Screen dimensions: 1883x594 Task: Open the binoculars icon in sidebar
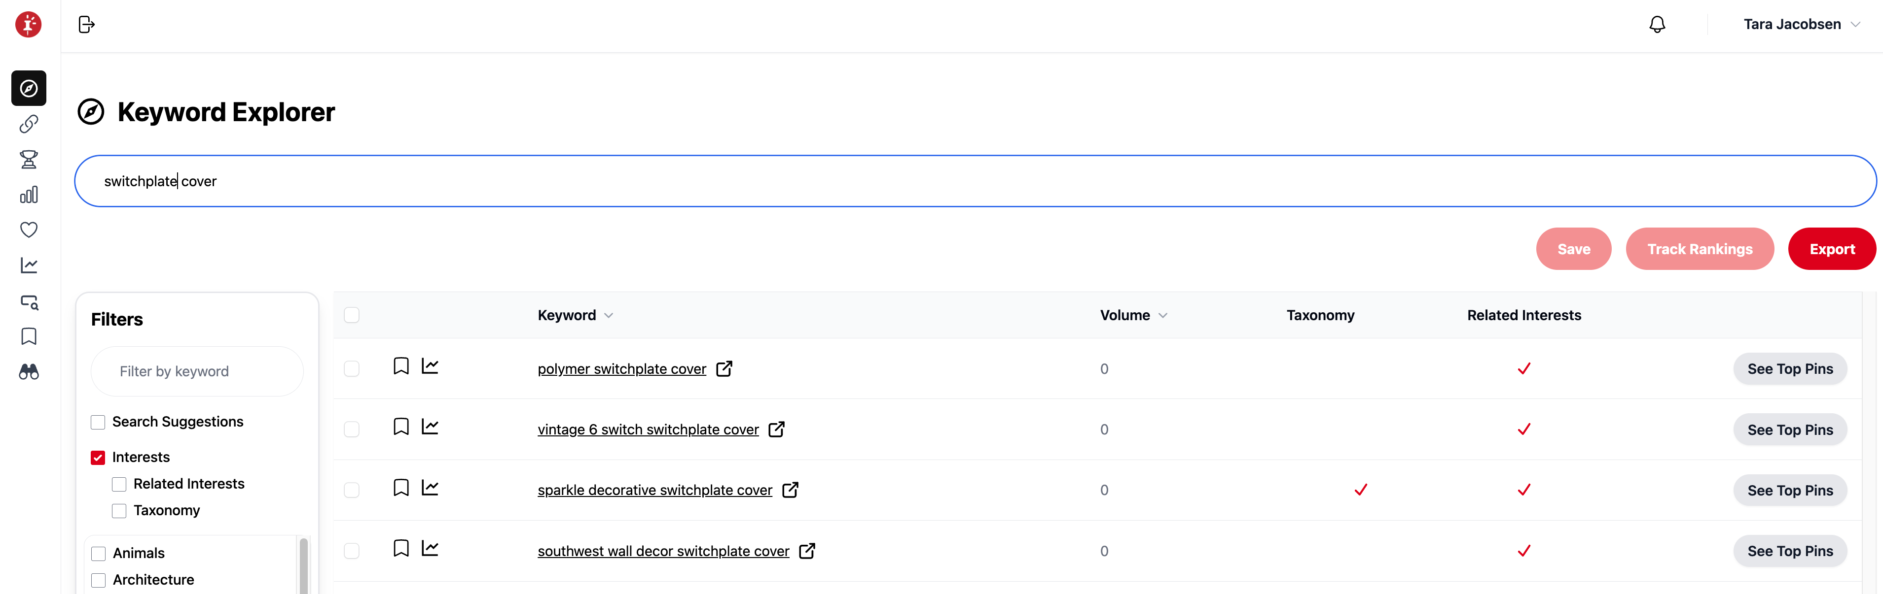point(29,372)
